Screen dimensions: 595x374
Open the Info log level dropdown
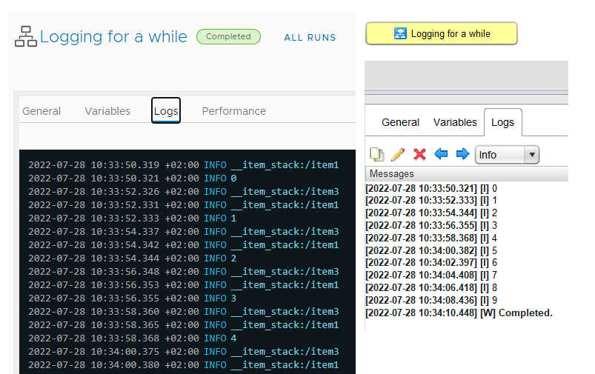point(507,155)
